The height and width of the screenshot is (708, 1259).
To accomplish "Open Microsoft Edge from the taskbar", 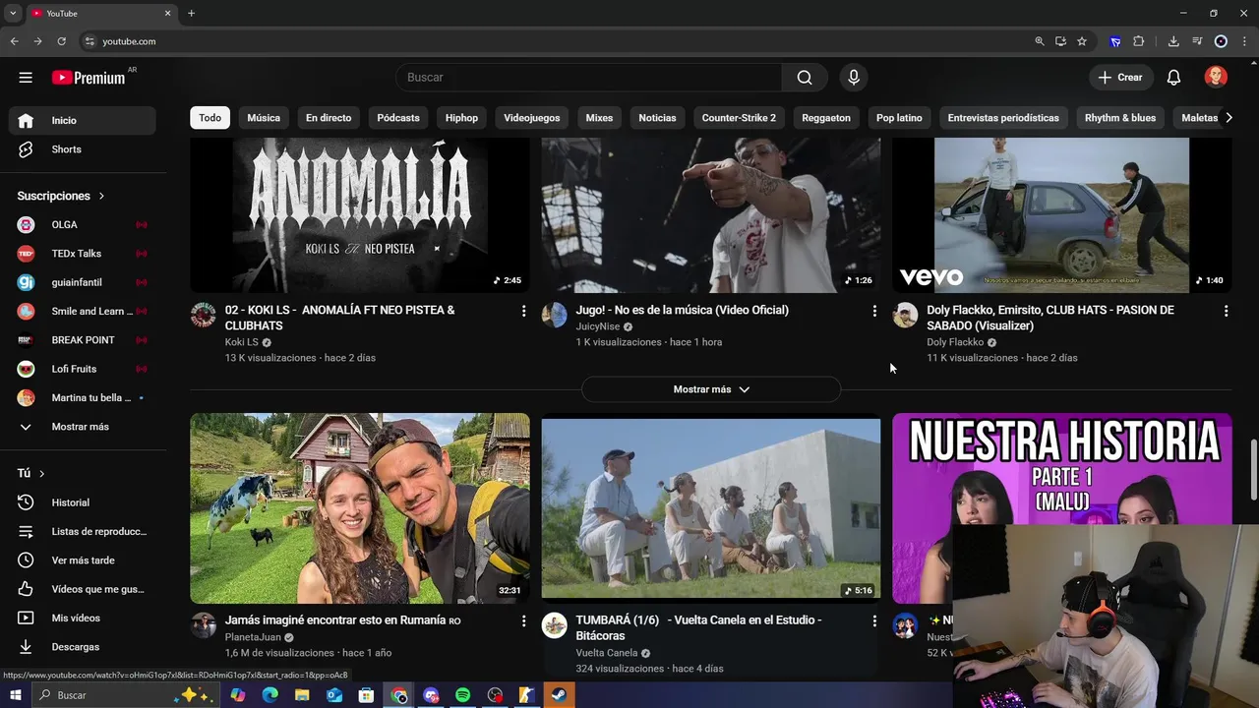I will pos(270,695).
